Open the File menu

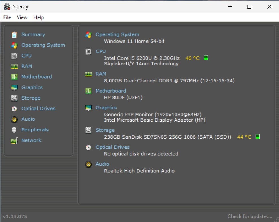[x=7, y=17]
